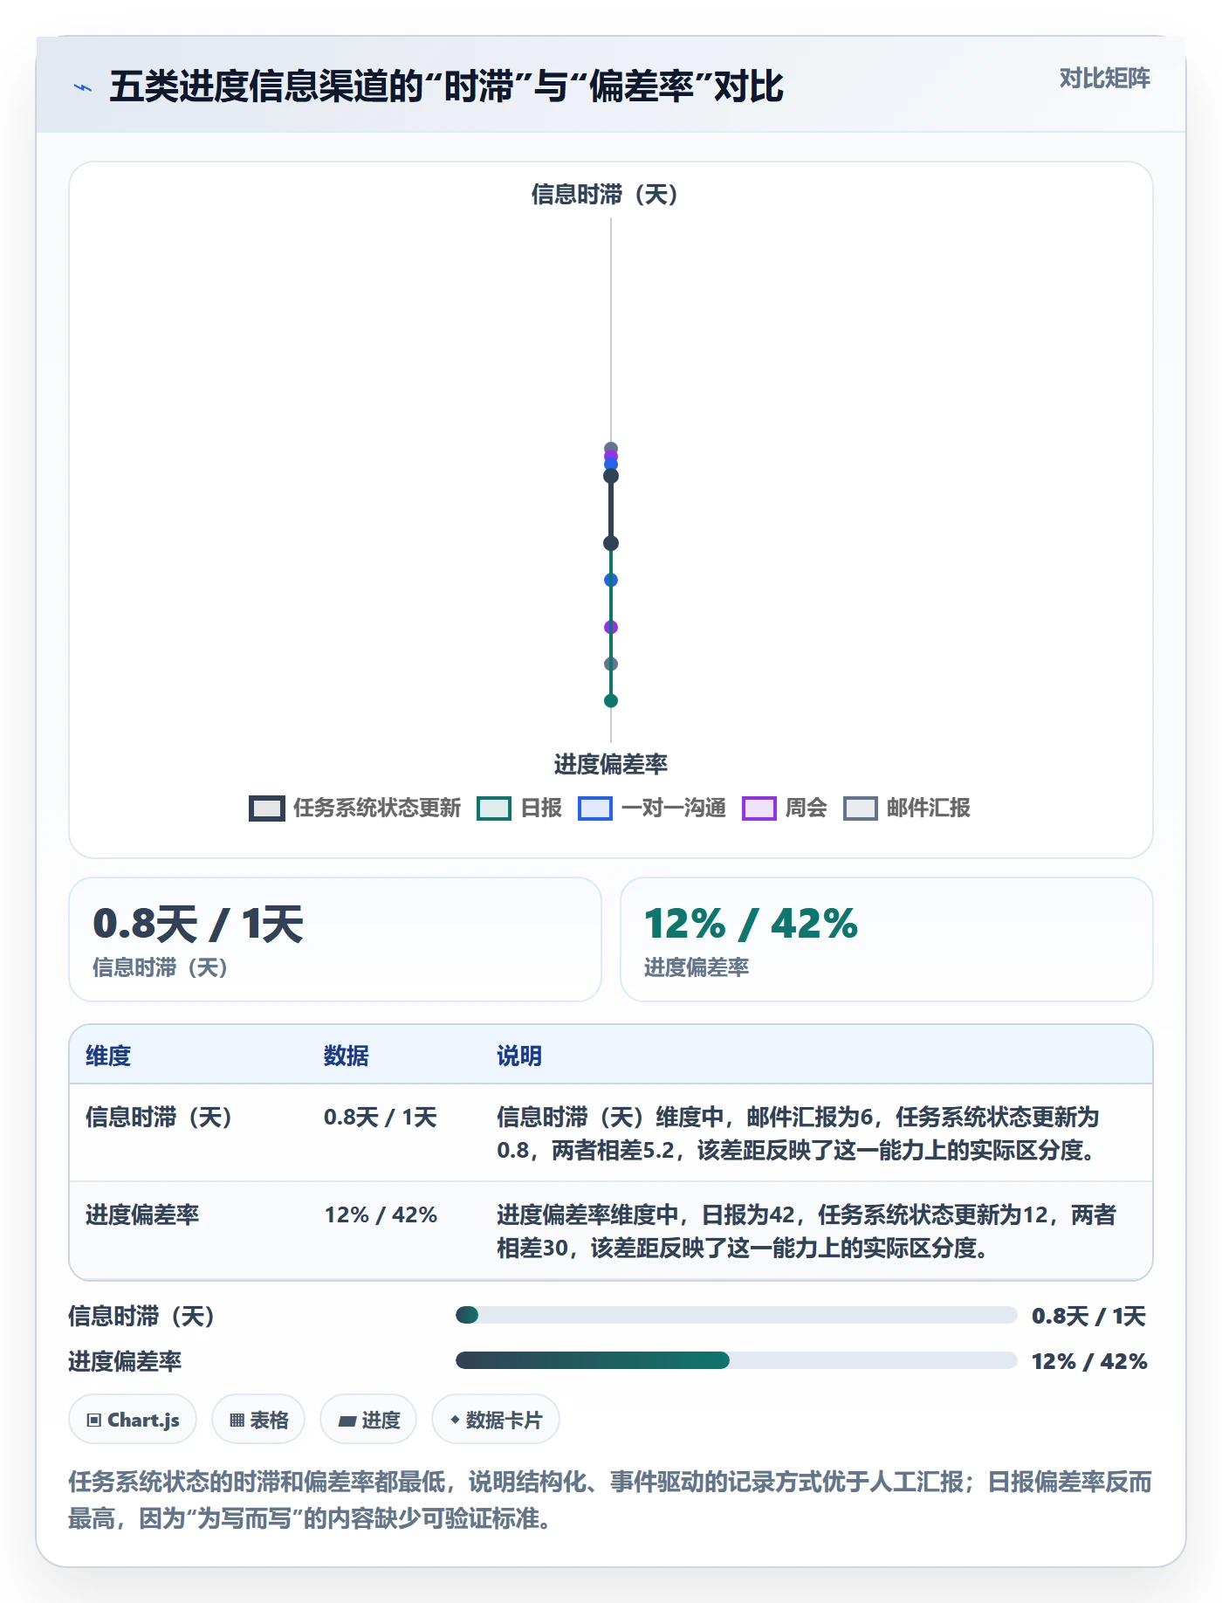Image resolution: width=1222 pixels, height=1603 pixels.
Task: Click the 数据 column header
Action: [x=347, y=1056]
